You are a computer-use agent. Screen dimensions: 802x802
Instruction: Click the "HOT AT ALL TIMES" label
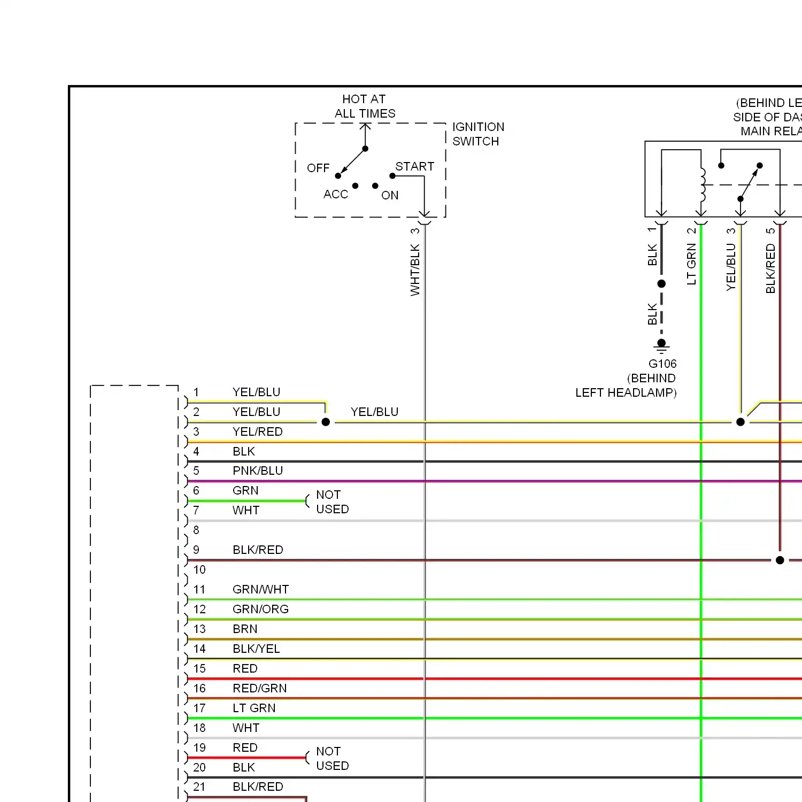coord(365,106)
